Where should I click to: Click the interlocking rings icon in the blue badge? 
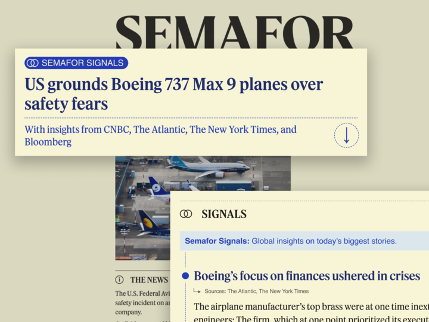tap(33, 63)
